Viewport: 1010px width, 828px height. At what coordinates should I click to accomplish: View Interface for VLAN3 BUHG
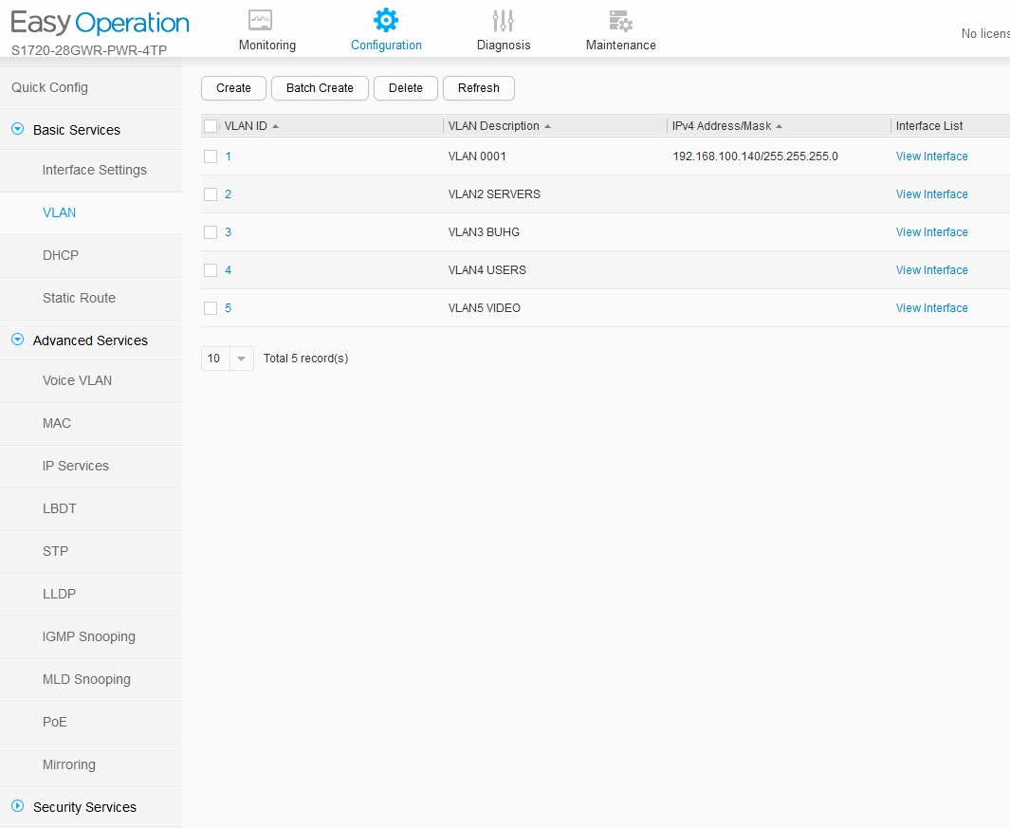(931, 232)
